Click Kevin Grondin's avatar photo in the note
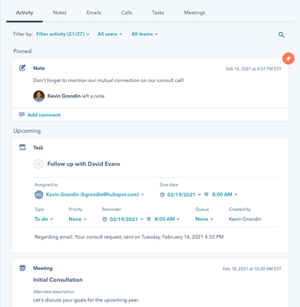 (x=39, y=96)
